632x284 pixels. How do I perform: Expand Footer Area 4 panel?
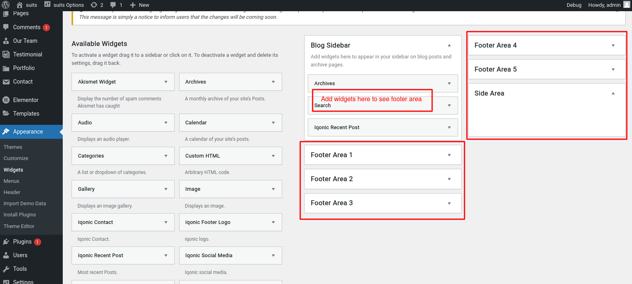(x=546, y=45)
